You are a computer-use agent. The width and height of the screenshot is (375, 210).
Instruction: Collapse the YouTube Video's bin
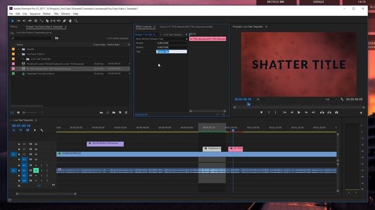click(19, 54)
